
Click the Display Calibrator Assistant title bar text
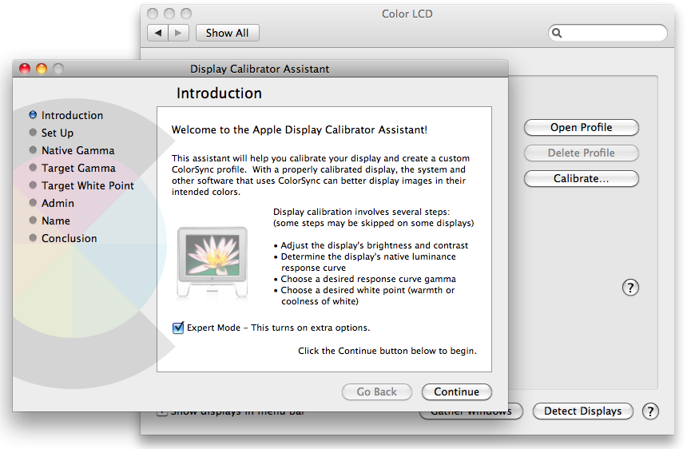[260, 69]
